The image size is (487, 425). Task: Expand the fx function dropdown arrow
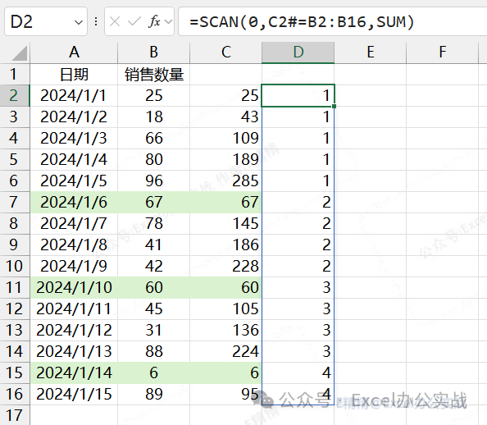click(168, 22)
